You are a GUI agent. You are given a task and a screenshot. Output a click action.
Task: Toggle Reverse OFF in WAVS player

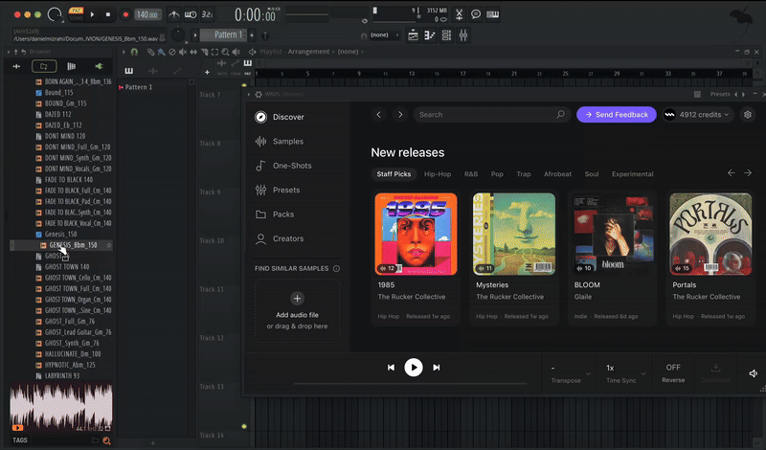(x=673, y=372)
